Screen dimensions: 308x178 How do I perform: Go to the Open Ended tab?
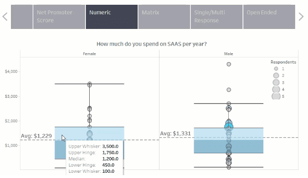269,17
